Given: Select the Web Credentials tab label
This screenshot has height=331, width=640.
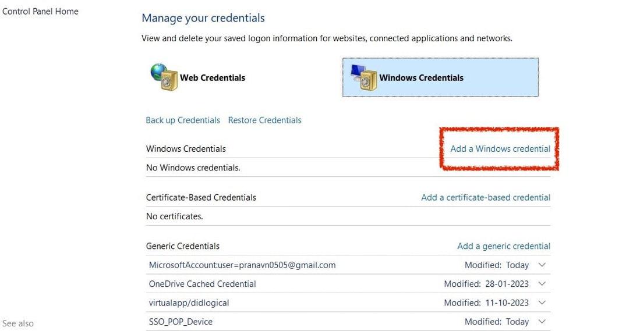Looking at the screenshot, I should (x=212, y=78).
